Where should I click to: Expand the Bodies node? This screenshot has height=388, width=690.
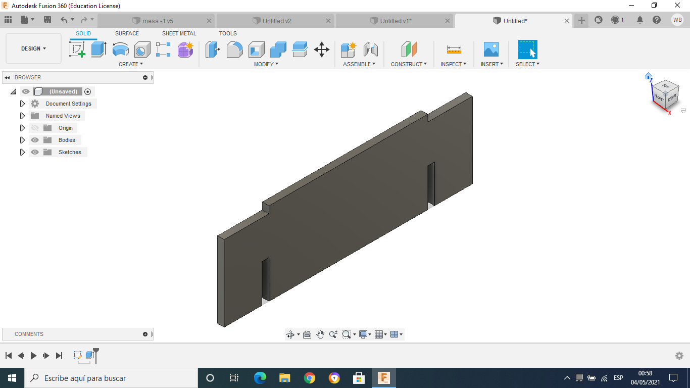point(22,140)
